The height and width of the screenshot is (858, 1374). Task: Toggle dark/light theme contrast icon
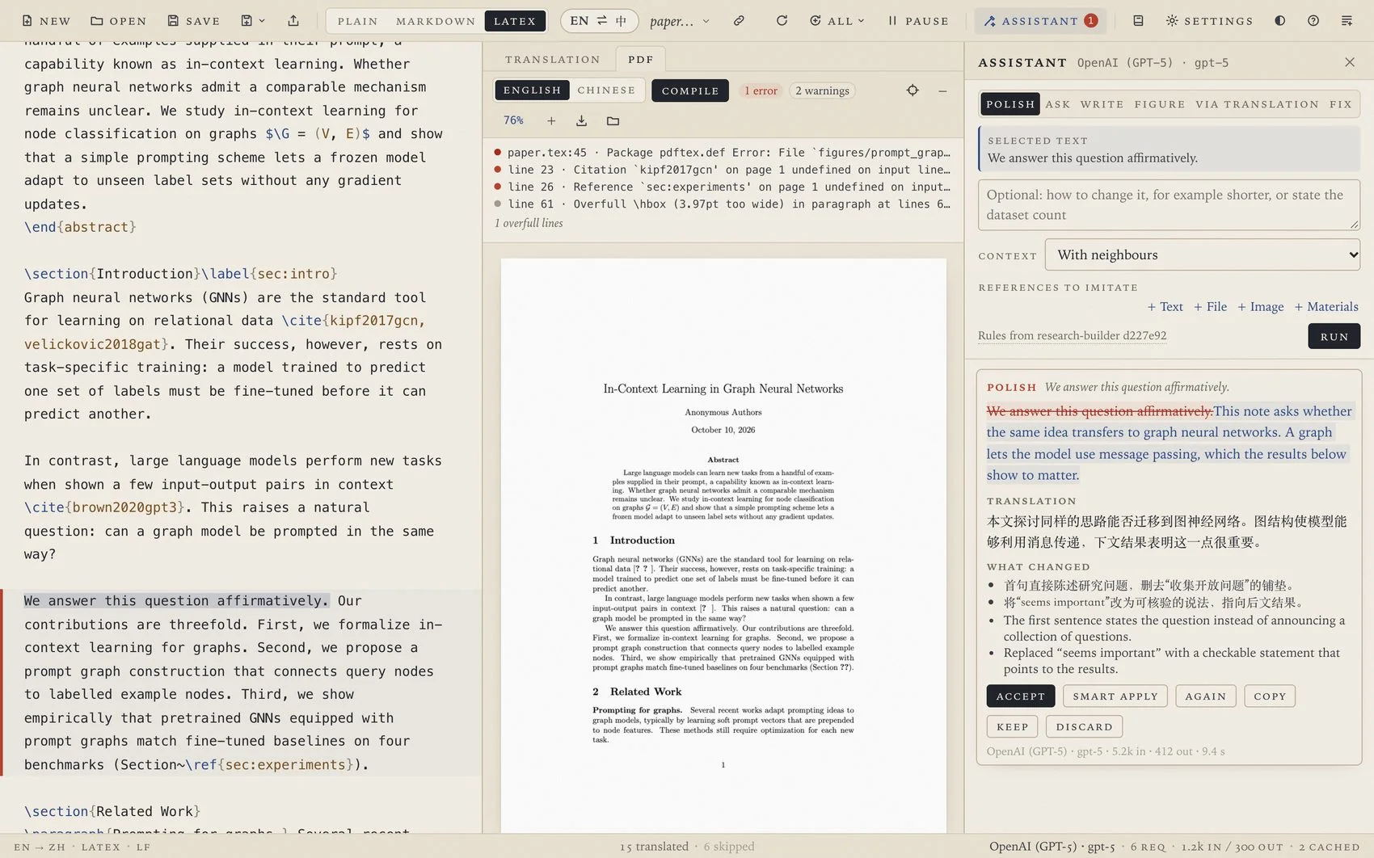click(x=1279, y=21)
